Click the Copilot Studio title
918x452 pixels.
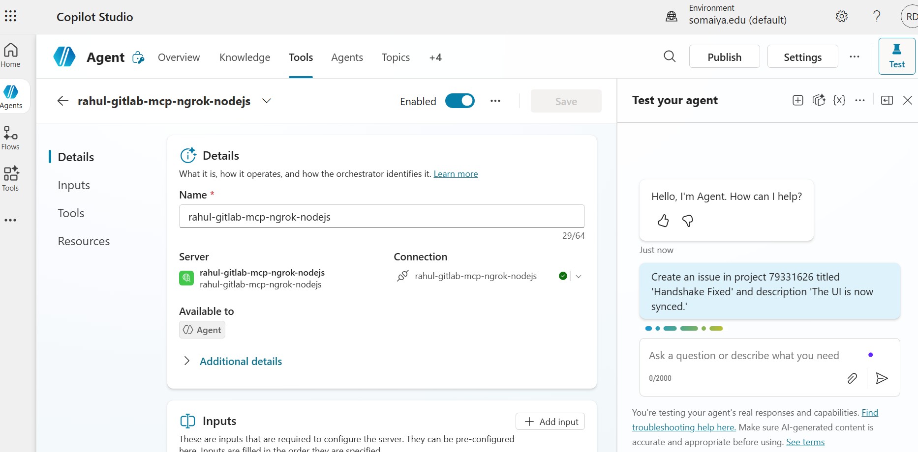tap(95, 17)
